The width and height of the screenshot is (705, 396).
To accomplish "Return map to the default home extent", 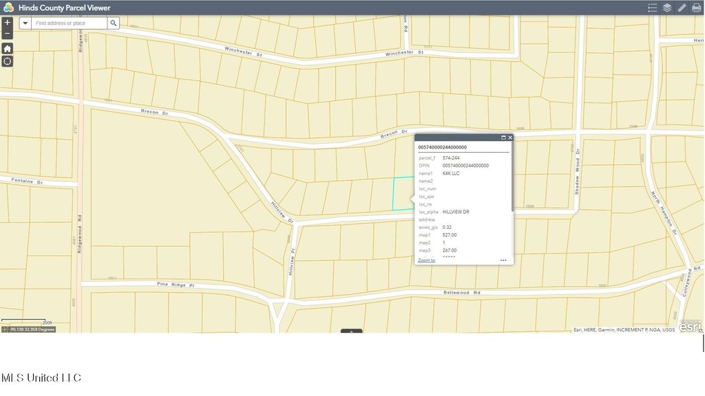I will pos(7,48).
